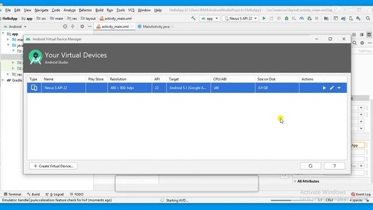373x210 pixels.
Task: Open the Tools menu
Action: [x=121, y=10]
